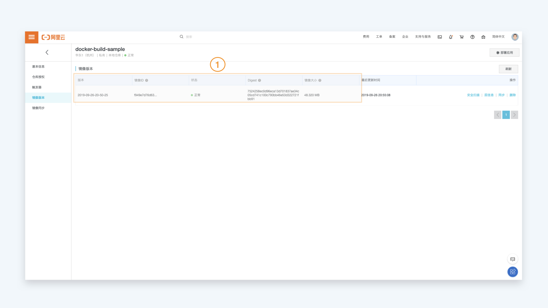Click the Digest help icon
The width and height of the screenshot is (548, 308).
(x=259, y=80)
